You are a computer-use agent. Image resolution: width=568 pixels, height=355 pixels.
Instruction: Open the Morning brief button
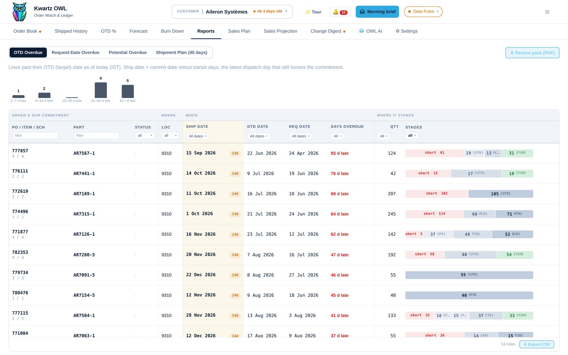coord(377,12)
